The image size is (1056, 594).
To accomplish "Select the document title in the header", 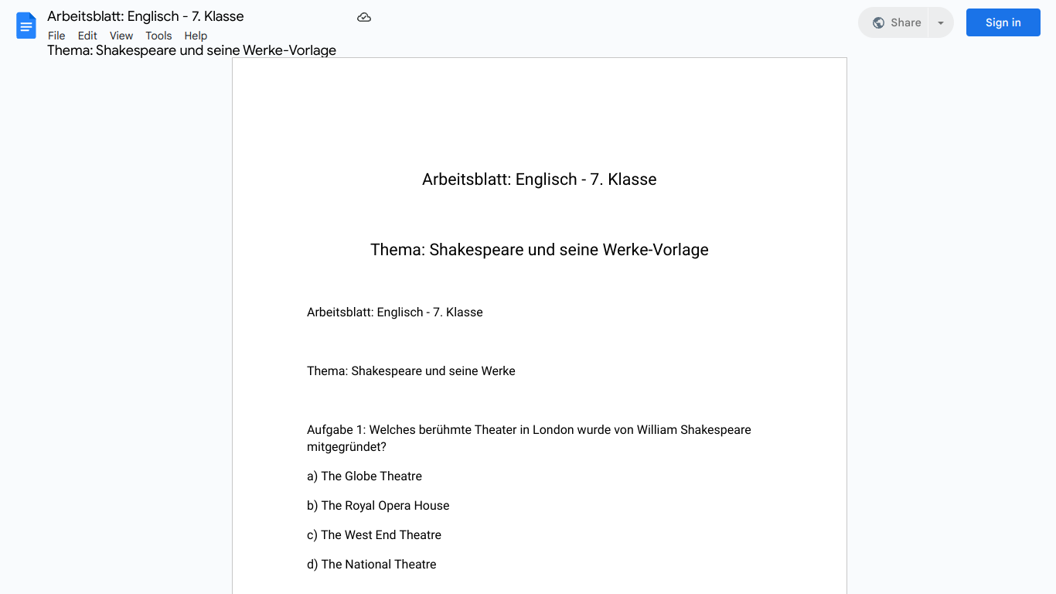I will [x=145, y=16].
